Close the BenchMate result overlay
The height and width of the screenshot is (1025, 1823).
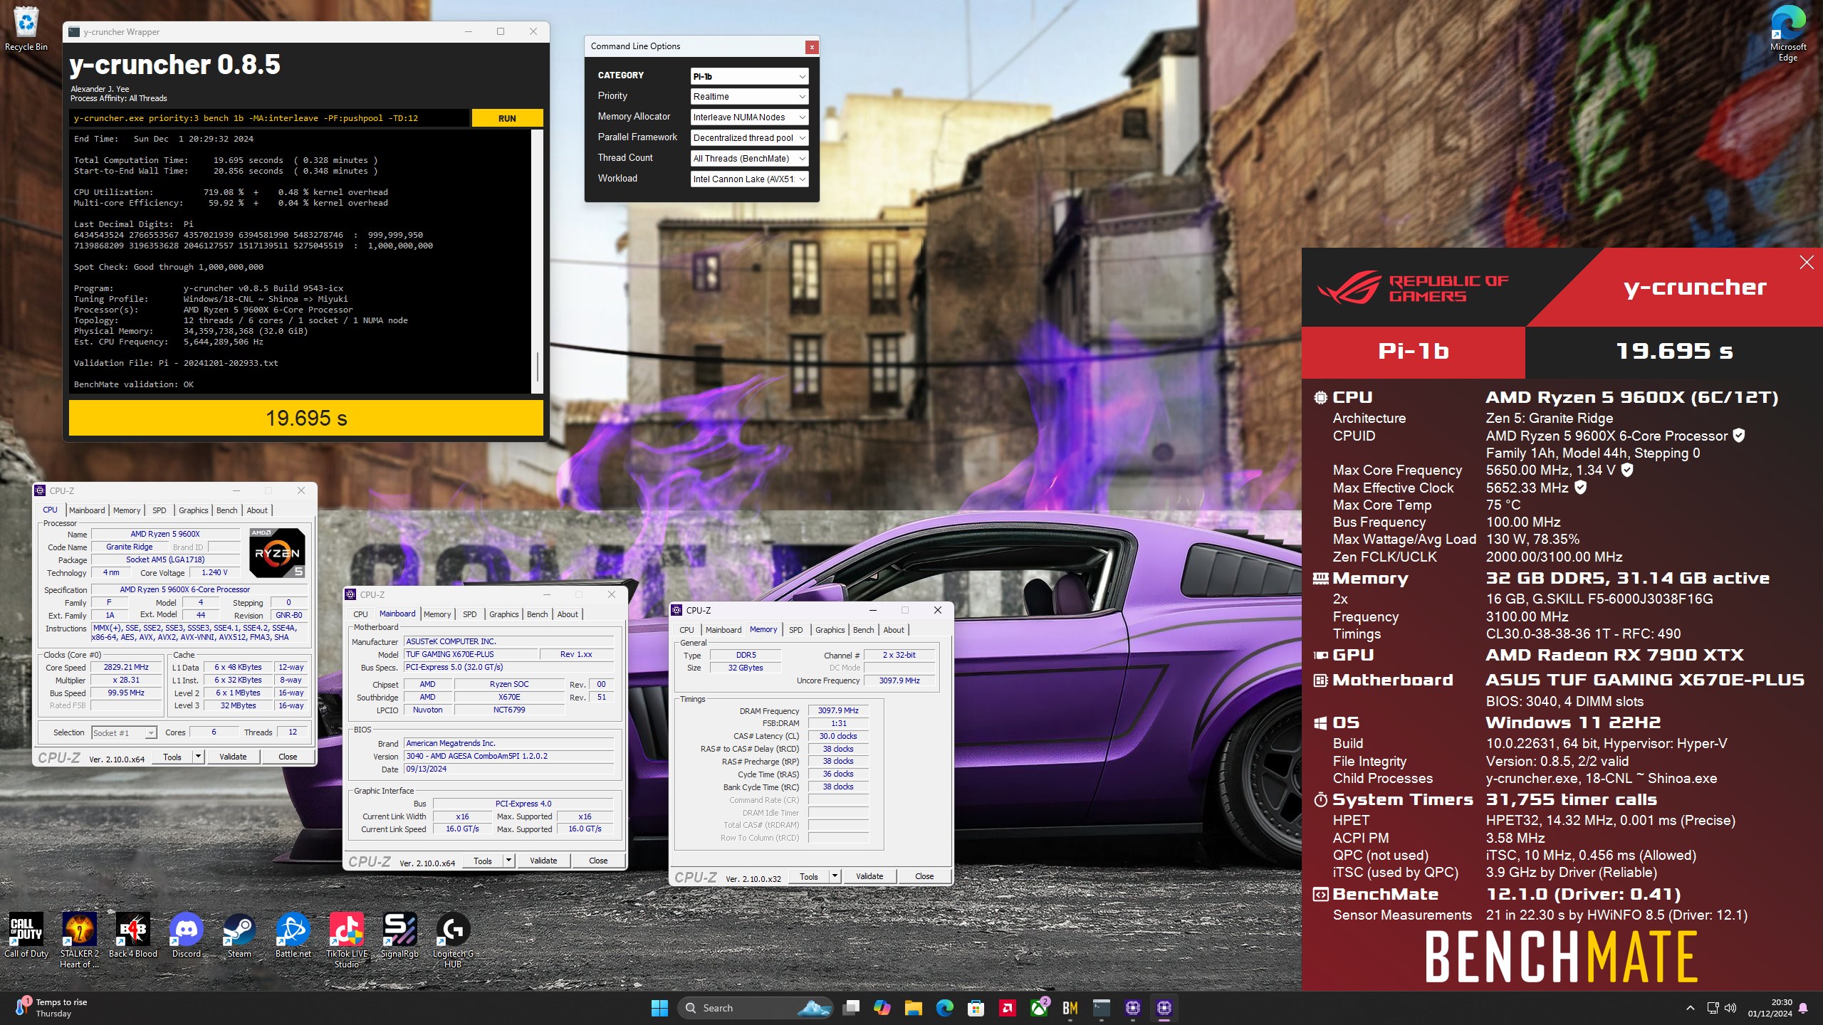click(1807, 263)
